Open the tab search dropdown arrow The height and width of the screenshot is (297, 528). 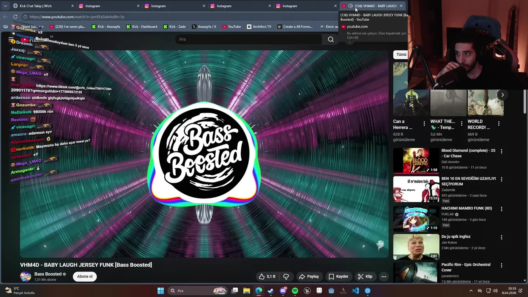pos(5,6)
